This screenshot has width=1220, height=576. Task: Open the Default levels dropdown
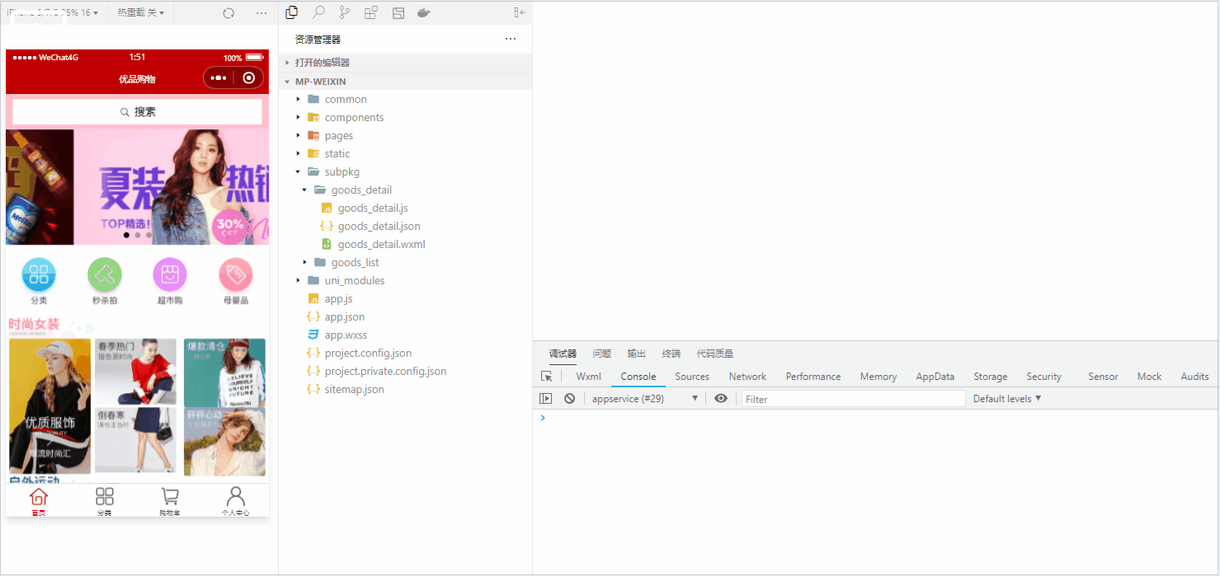[1007, 399]
